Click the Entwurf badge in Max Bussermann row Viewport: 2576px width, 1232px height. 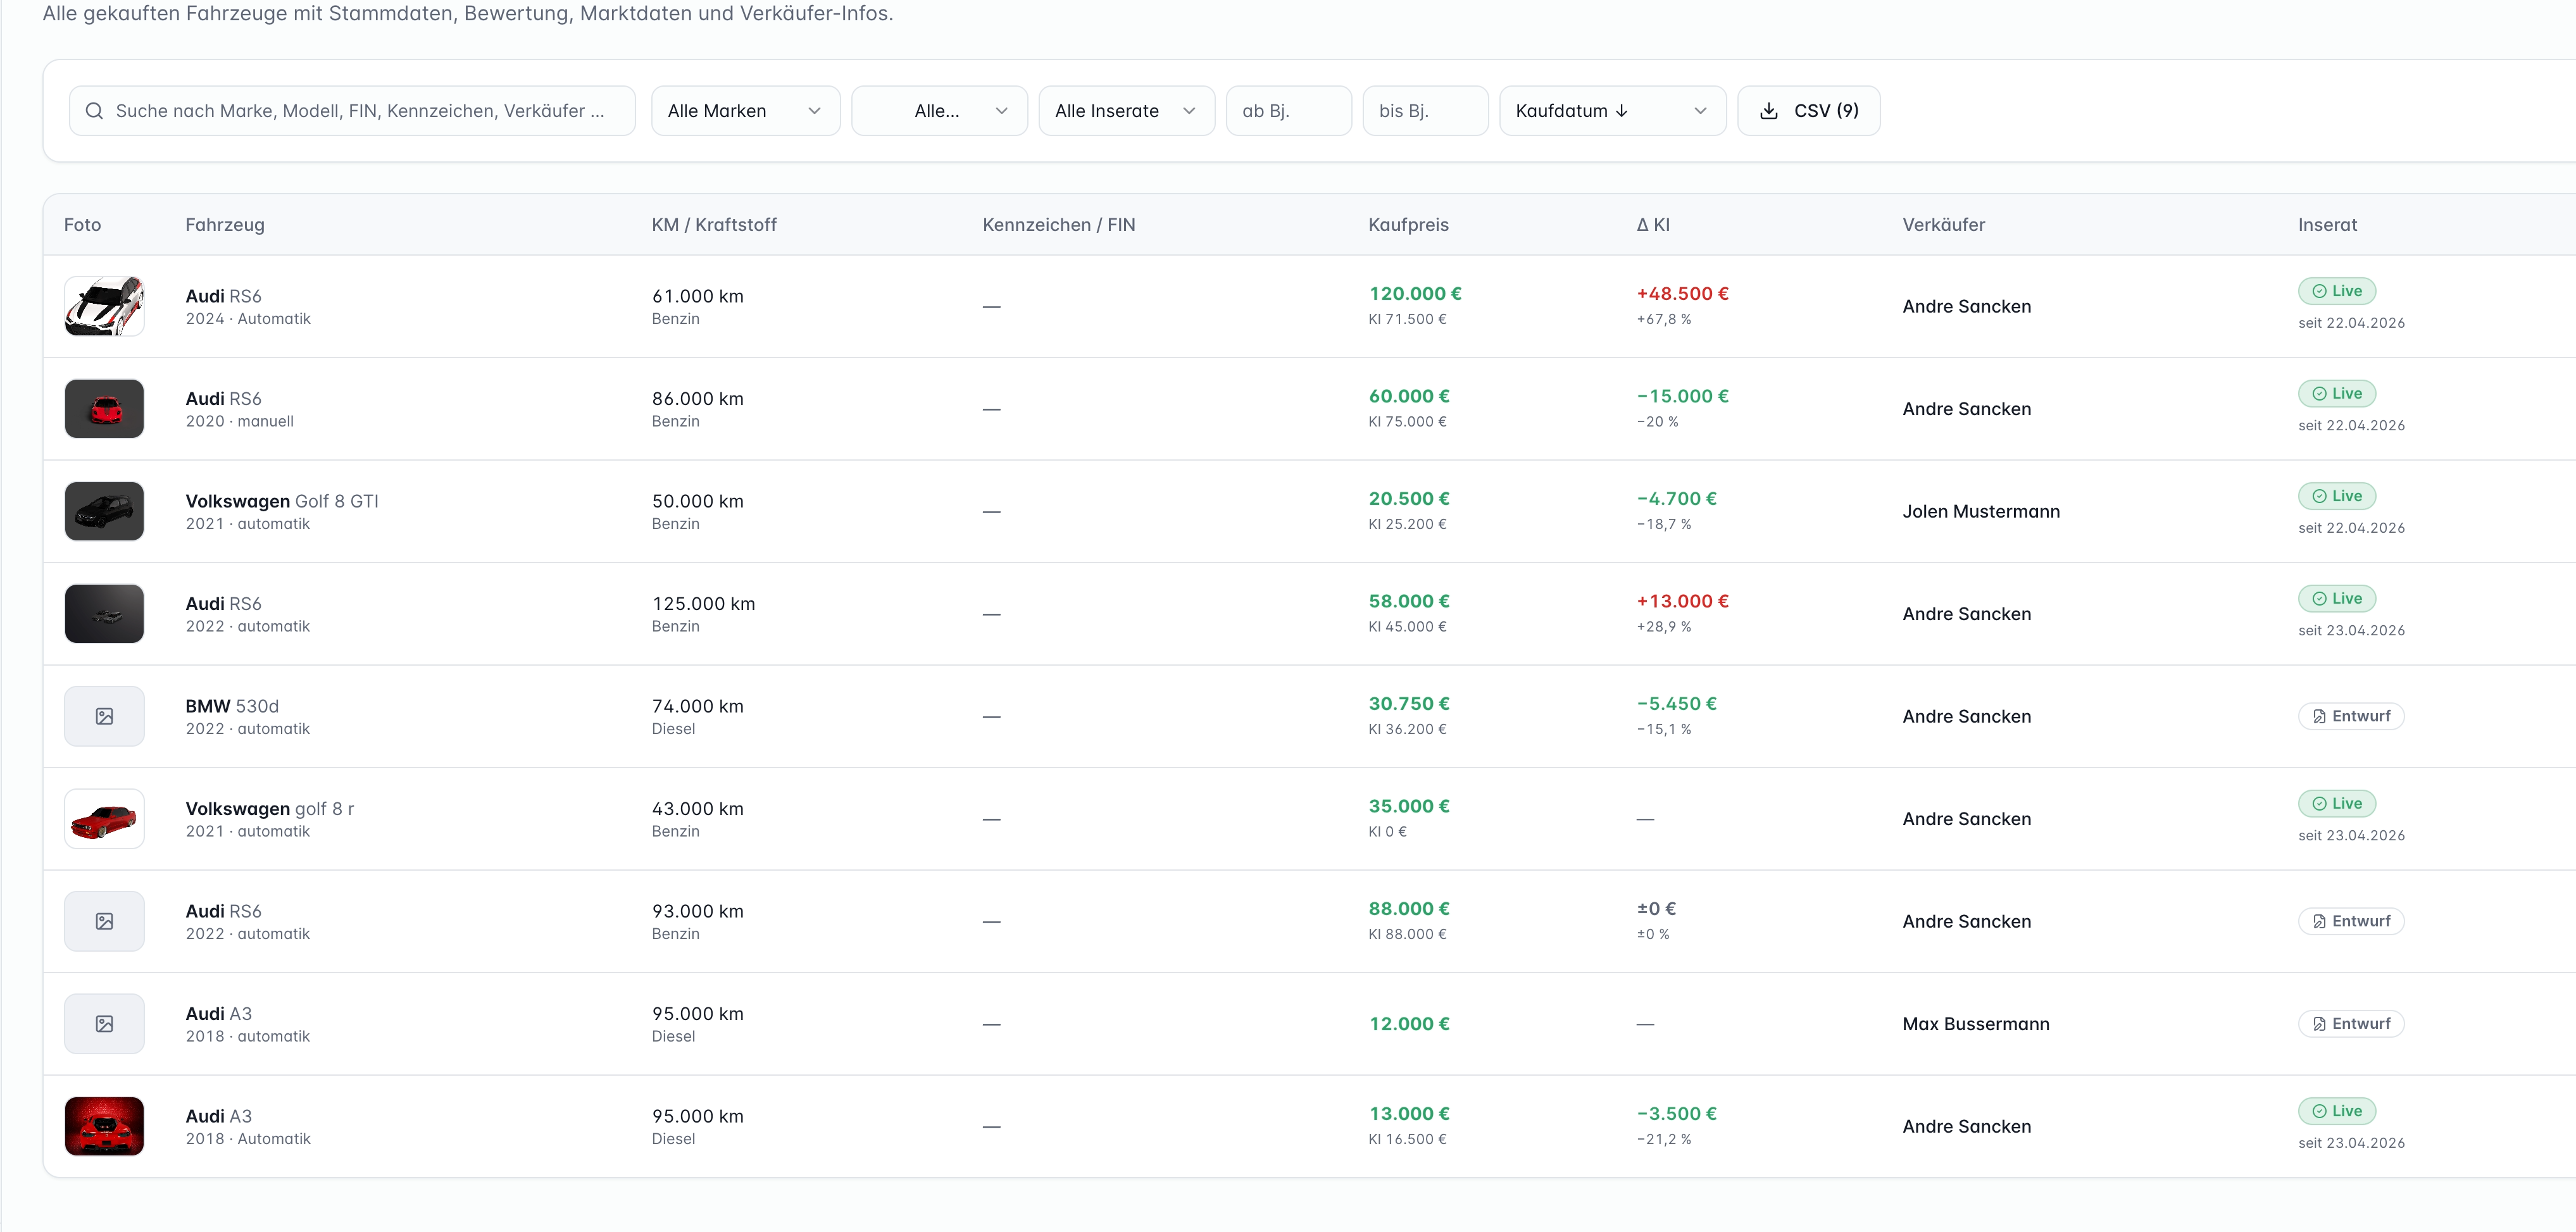click(2351, 1024)
